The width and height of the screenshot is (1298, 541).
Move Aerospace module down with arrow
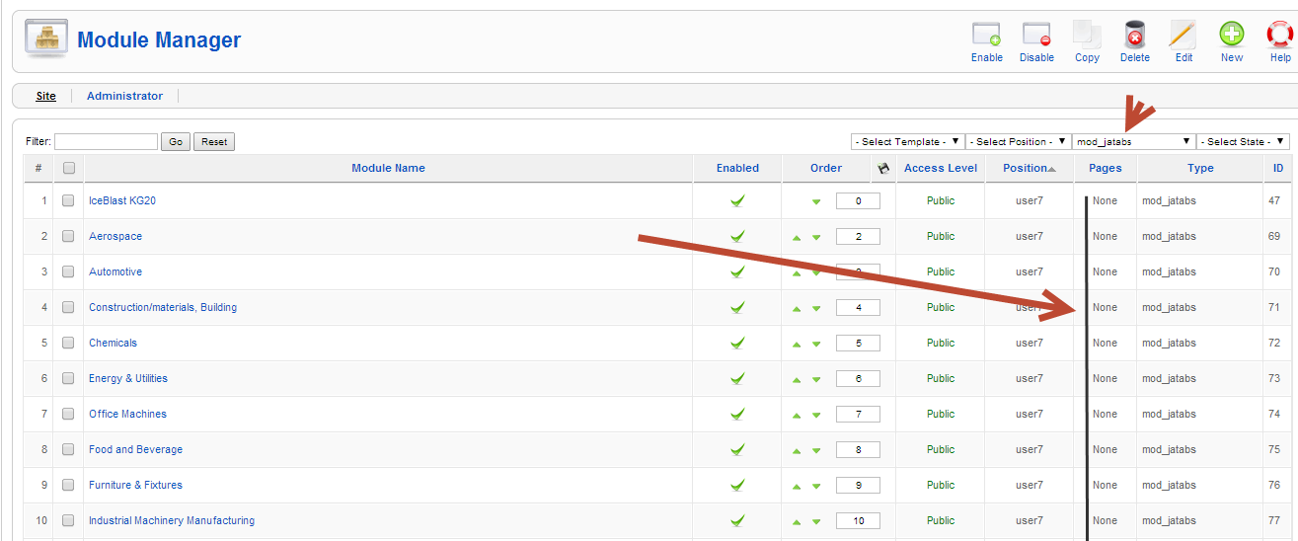[816, 237]
